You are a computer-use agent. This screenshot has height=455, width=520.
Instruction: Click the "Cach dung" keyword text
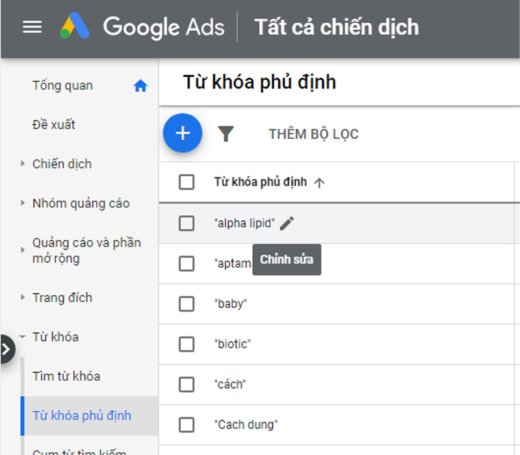(246, 425)
